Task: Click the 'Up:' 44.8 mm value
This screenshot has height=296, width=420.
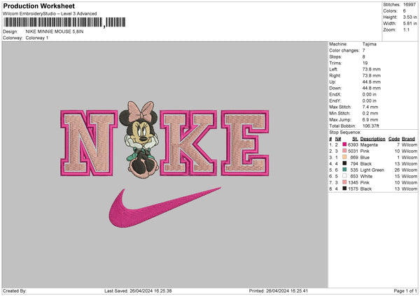Action: tap(372, 82)
